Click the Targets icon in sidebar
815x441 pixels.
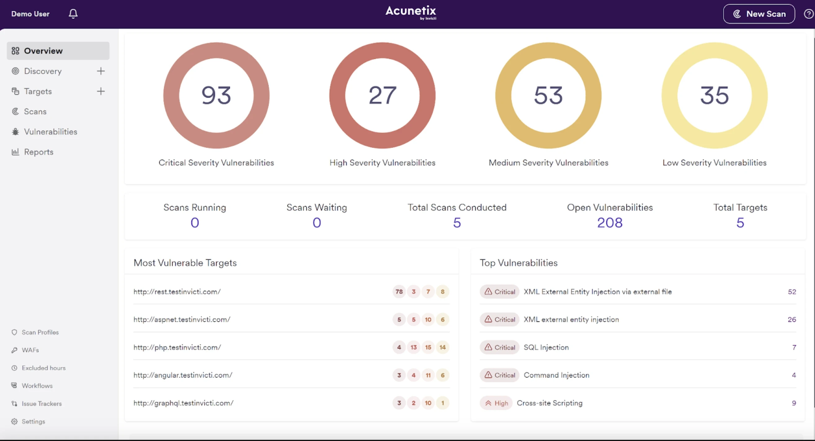point(15,91)
